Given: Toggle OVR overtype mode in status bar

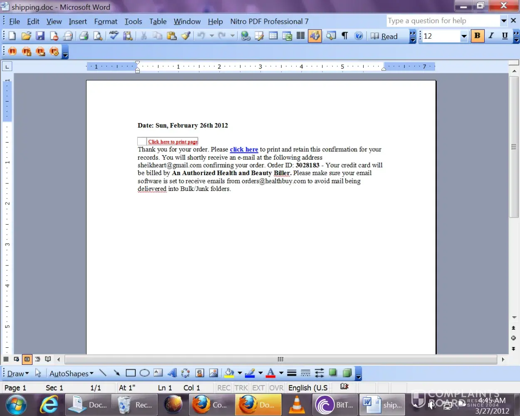Looking at the screenshot, I should pos(276,388).
